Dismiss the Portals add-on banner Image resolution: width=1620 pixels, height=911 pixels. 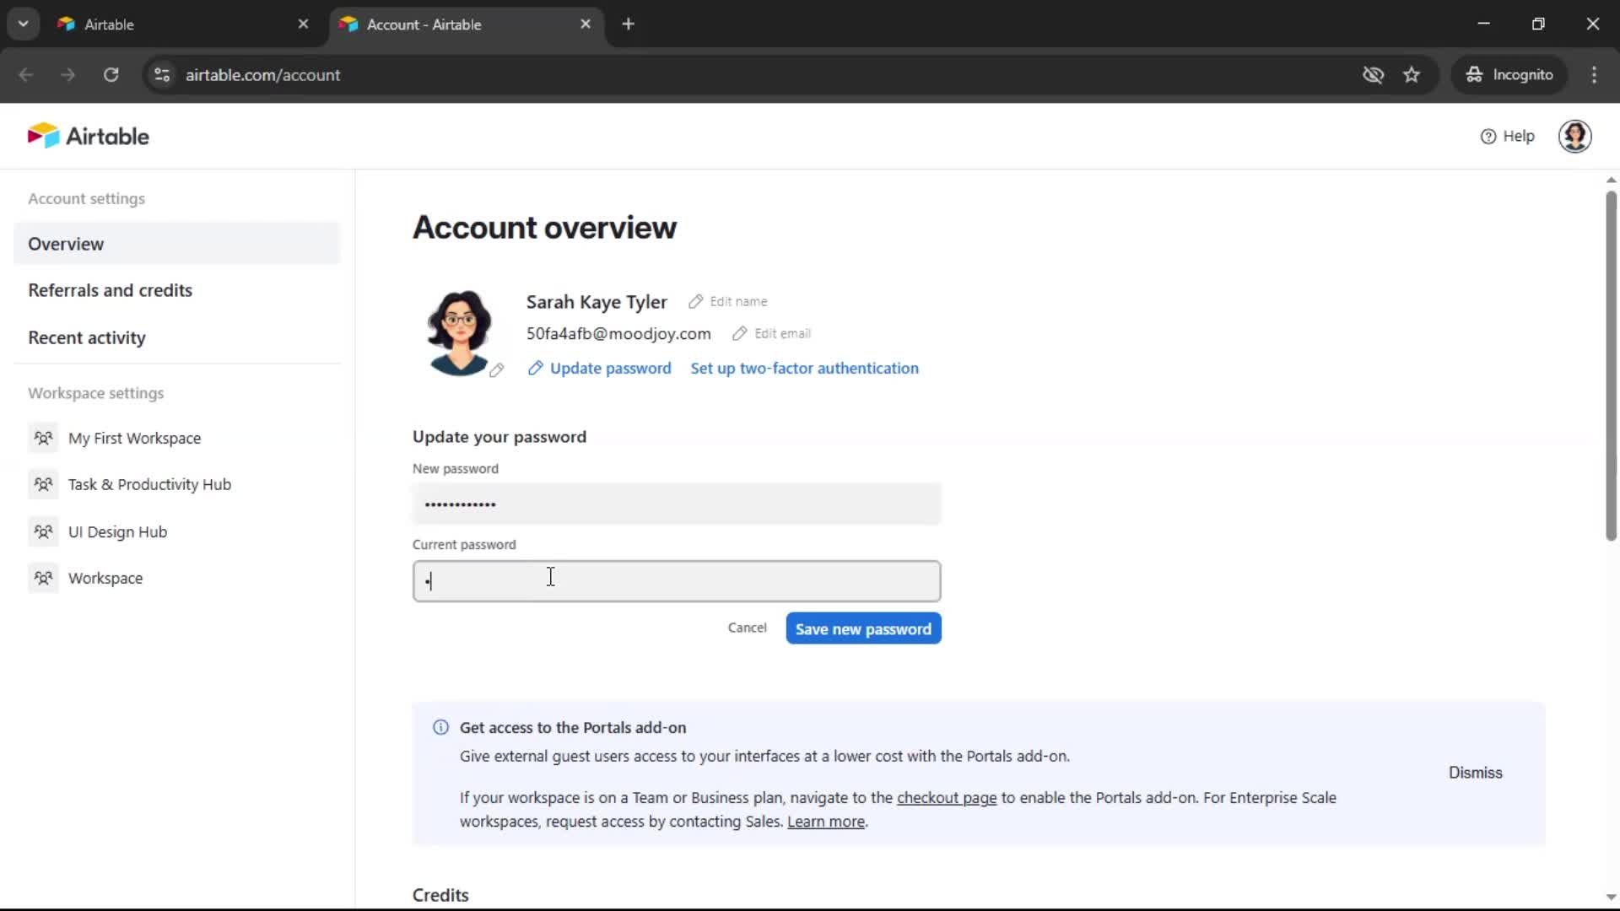click(x=1475, y=773)
